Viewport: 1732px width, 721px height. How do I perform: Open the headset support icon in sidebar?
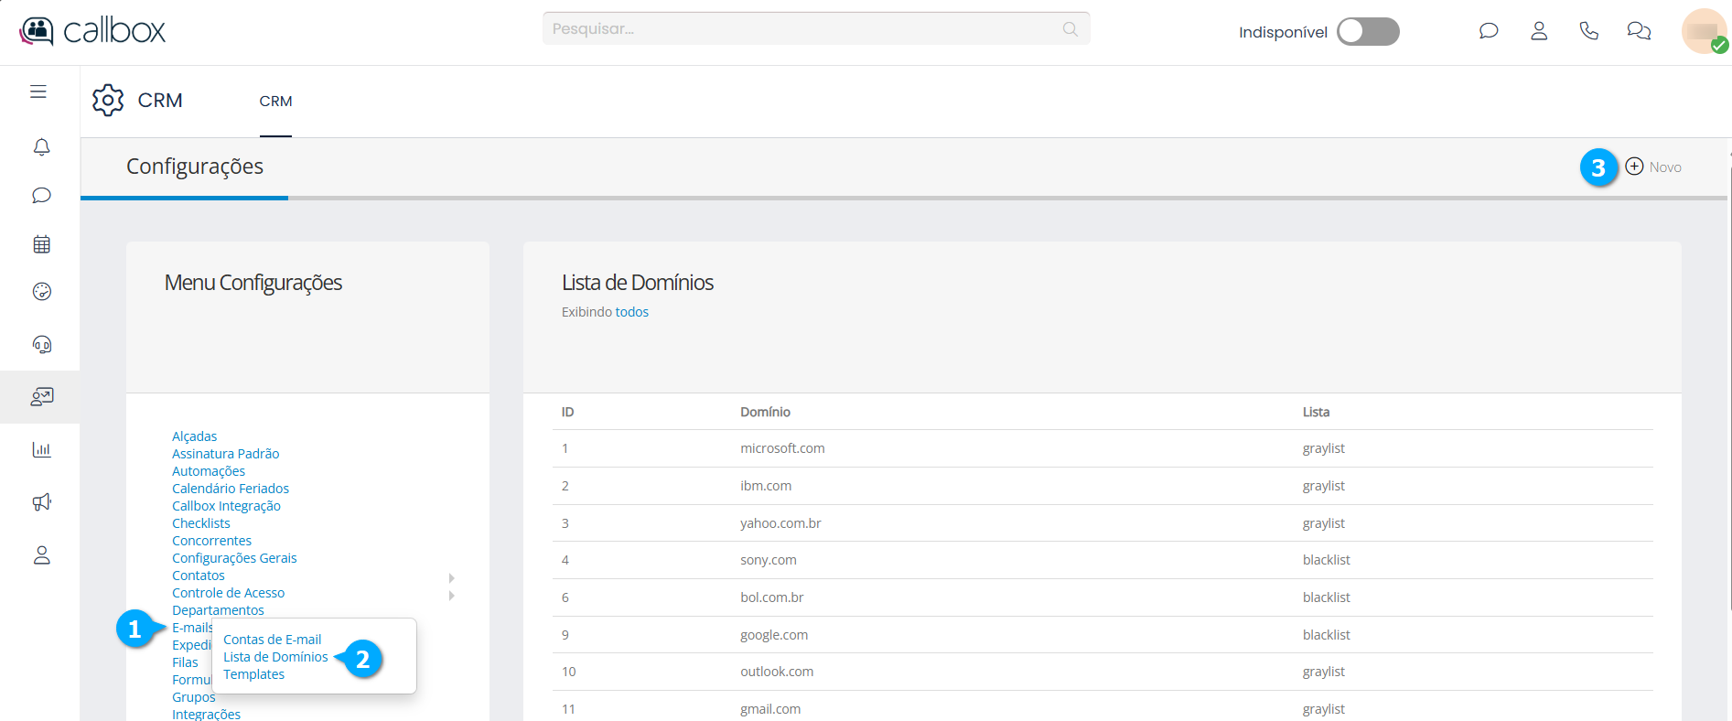click(41, 345)
